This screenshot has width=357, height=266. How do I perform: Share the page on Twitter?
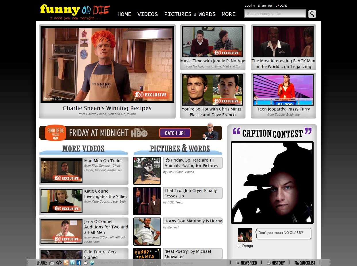click(x=72, y=263)
